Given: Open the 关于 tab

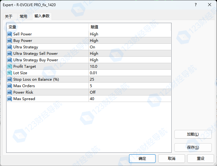Looking at the screenshot, I should (x=10, y=16).
